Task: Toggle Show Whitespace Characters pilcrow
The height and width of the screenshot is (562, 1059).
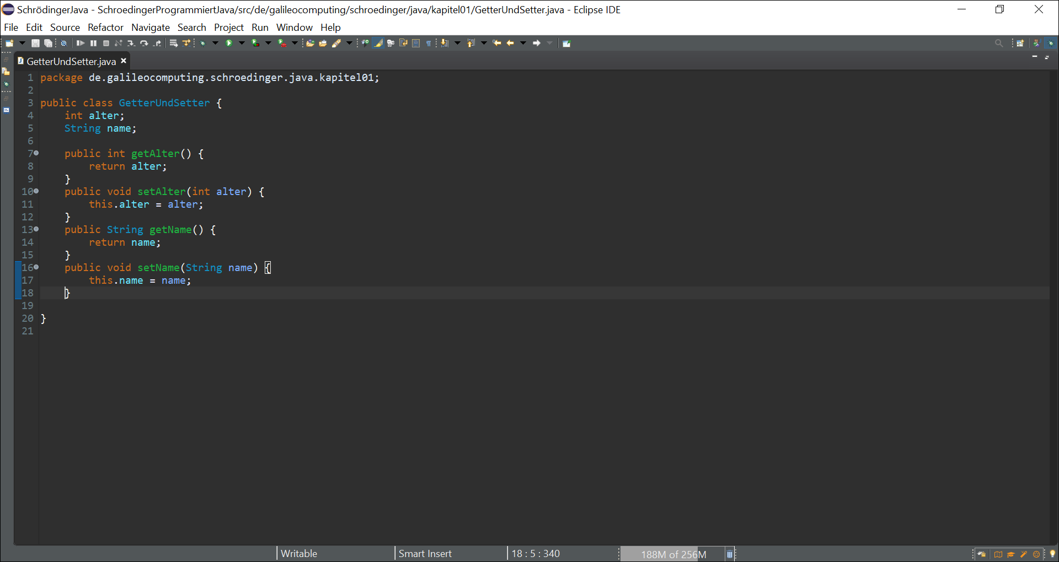Action: (x=429, y=43)
